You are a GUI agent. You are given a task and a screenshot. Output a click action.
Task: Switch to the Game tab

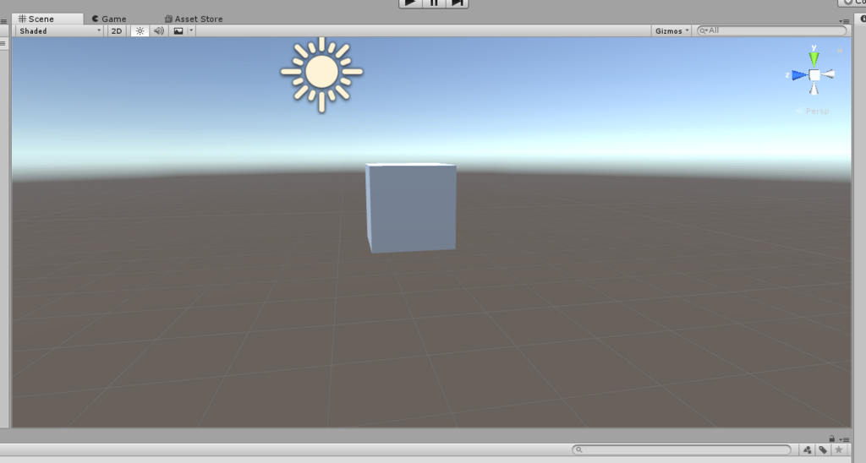coord(109,19)
